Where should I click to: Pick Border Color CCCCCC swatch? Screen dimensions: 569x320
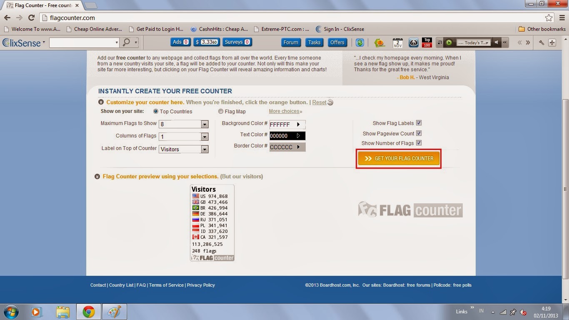pos(287,147)
